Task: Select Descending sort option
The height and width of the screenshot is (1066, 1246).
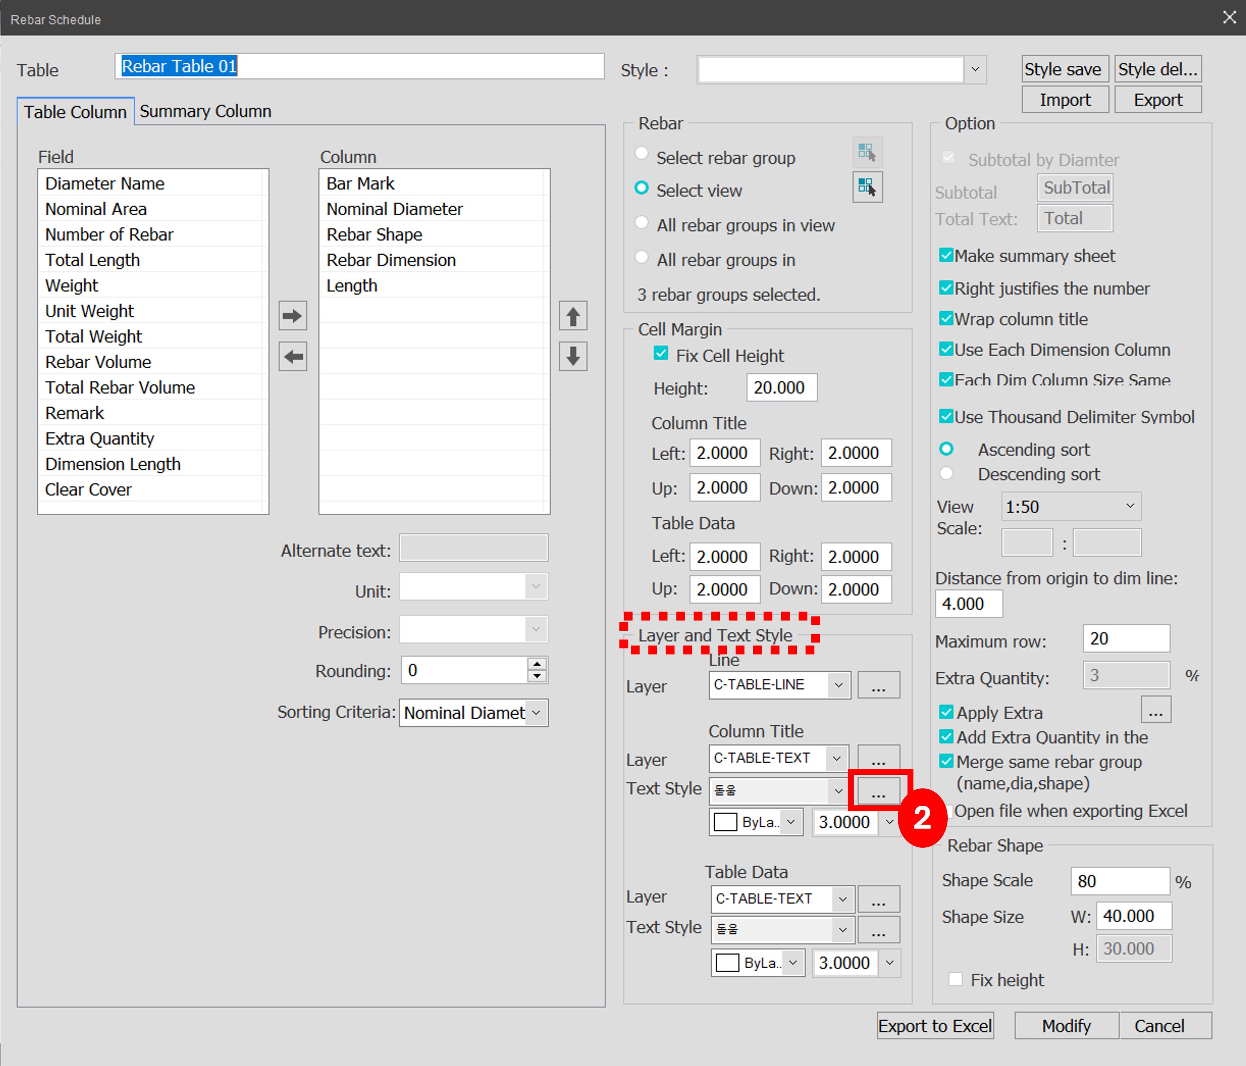Action: pyautogui.click(x=946, y=473)
